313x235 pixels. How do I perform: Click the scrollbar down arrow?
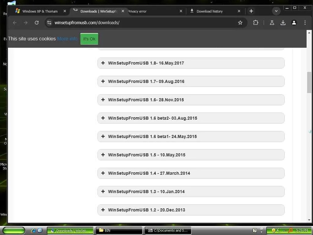[x=309, y=220]
